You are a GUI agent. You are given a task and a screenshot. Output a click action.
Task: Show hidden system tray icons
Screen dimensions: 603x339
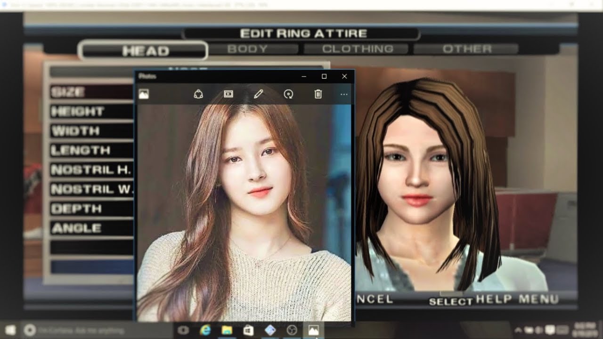click(x=518, y=330)
